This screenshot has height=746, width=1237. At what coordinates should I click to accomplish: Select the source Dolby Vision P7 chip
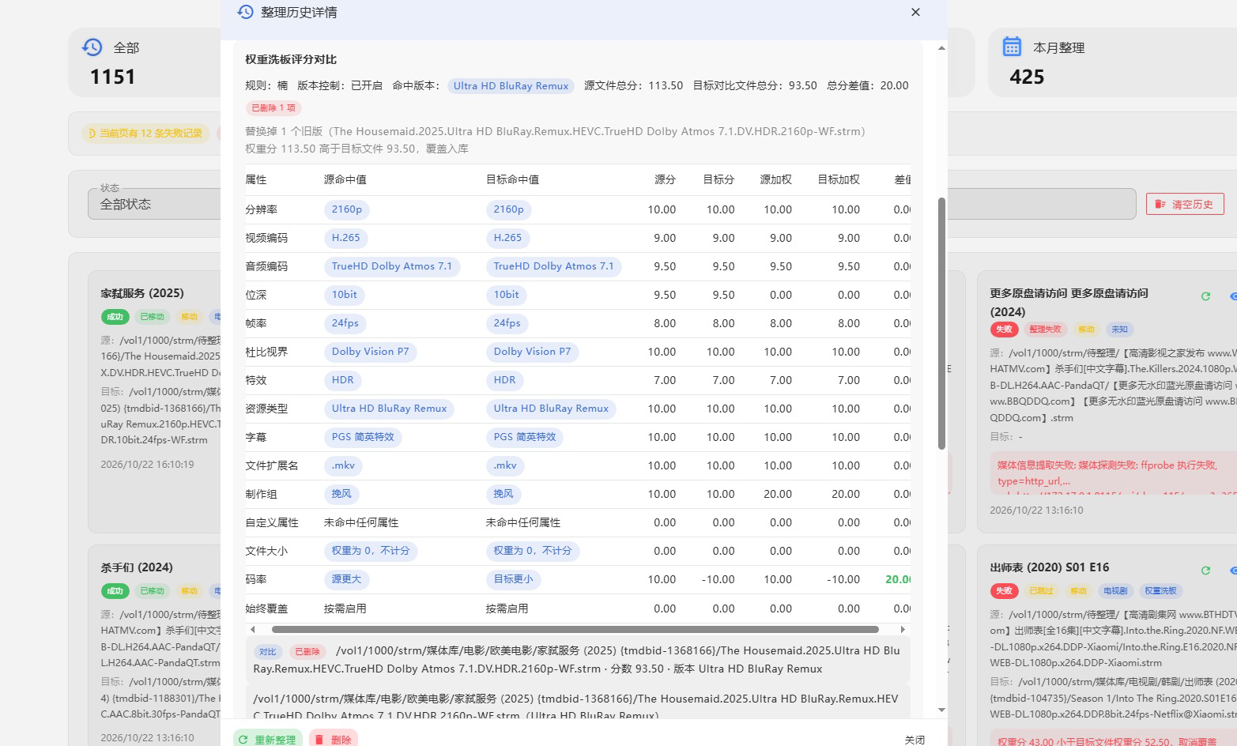(370, 352)
